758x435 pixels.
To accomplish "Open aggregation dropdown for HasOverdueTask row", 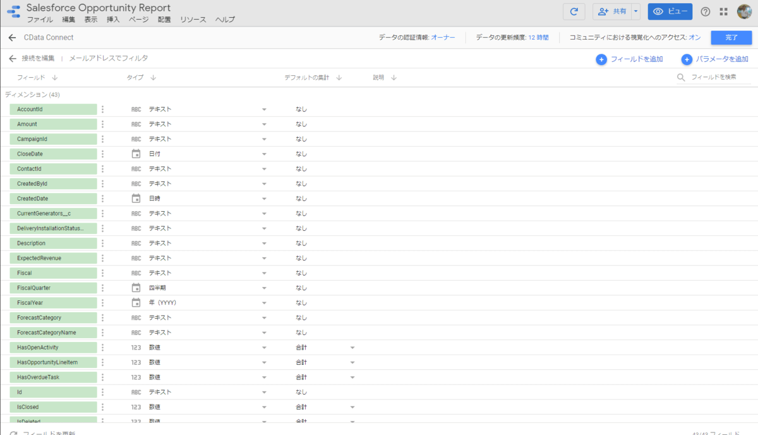I will (352, 377).
